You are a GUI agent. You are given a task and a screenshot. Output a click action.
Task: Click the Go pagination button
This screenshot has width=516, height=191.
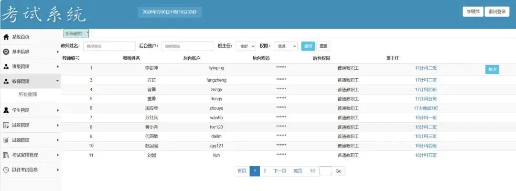(338, 171)
